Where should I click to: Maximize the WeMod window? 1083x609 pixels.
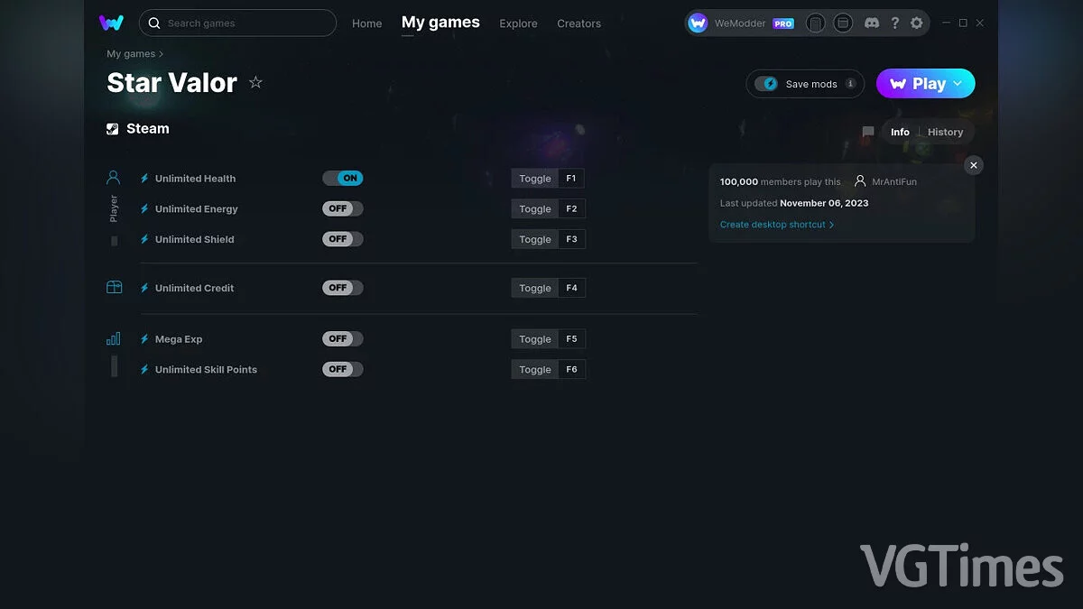963,23
